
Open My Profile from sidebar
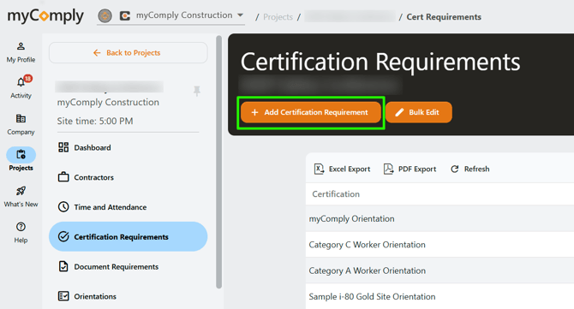tap(21, 52)
